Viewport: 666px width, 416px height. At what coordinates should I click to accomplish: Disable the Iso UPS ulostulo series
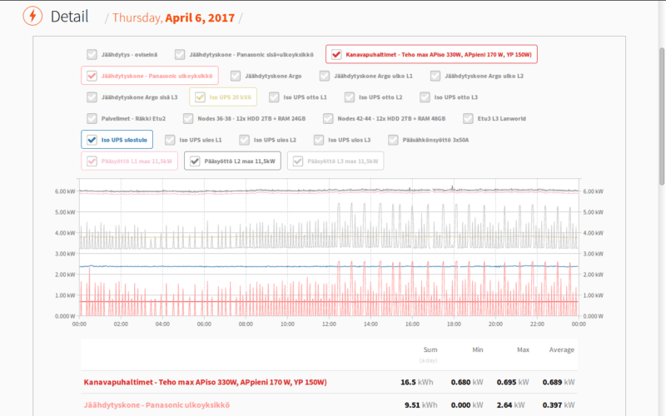pos(92,140)
